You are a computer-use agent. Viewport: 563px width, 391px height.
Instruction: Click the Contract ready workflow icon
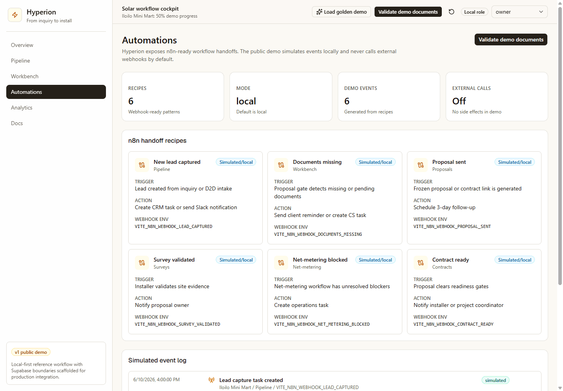point(421,263)
